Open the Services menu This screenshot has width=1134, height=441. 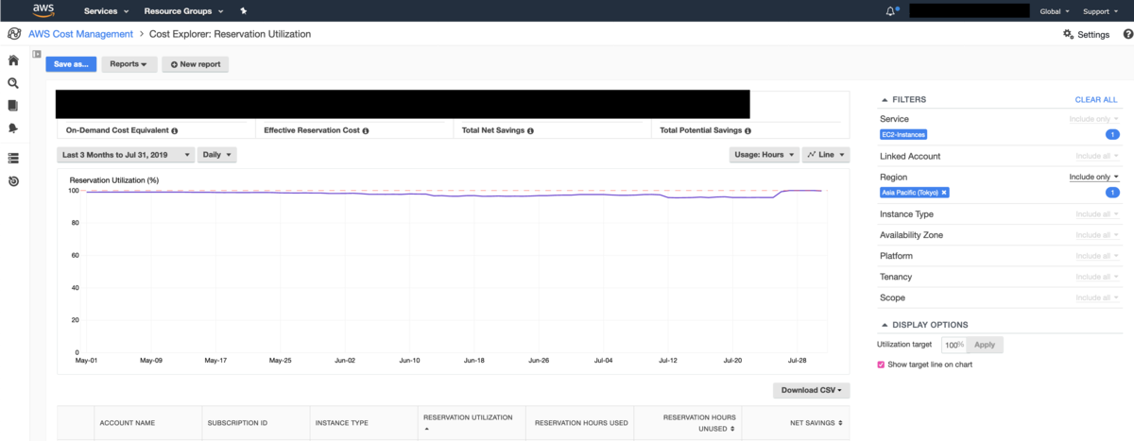coord(104,11)
